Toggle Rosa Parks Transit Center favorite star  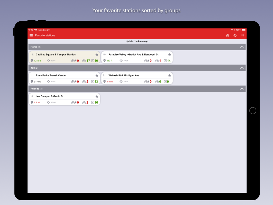(97, 75)
